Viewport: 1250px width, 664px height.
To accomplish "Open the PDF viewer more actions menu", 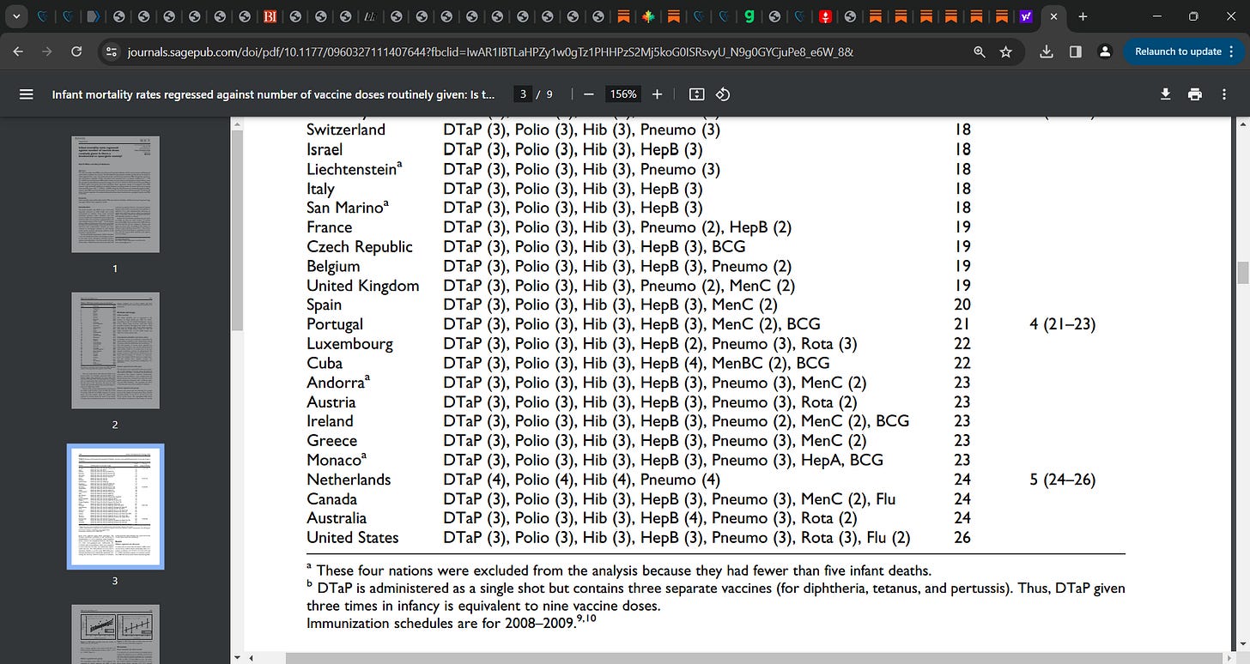I will pyautogui.click(x=1226, y=94).
